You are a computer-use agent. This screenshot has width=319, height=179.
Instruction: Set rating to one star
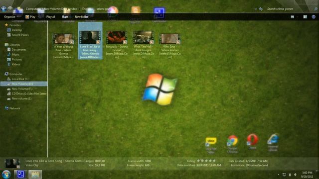click(x=198, y=161)
